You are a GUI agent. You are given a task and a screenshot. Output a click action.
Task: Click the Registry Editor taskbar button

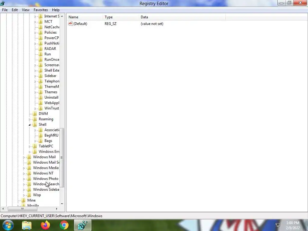coord(82,225)
